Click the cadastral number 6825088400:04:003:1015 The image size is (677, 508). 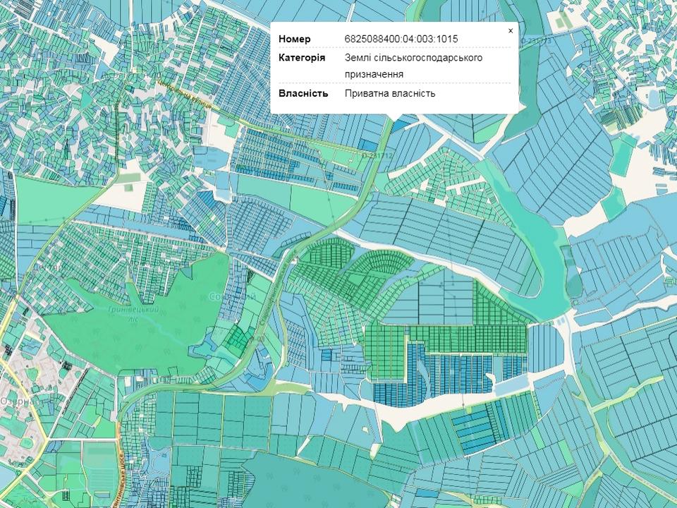[401, 39]
